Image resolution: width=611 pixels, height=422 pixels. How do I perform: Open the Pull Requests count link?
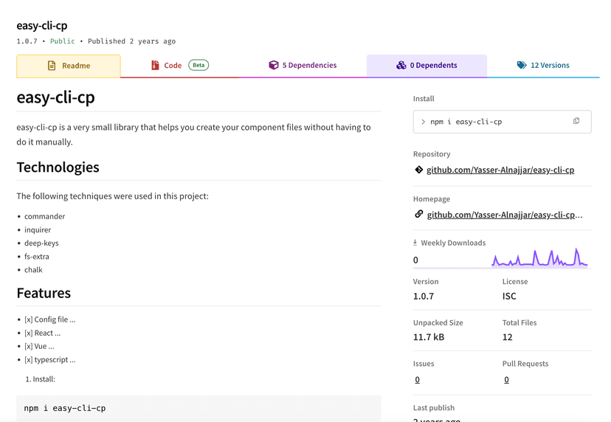point(506,379)
